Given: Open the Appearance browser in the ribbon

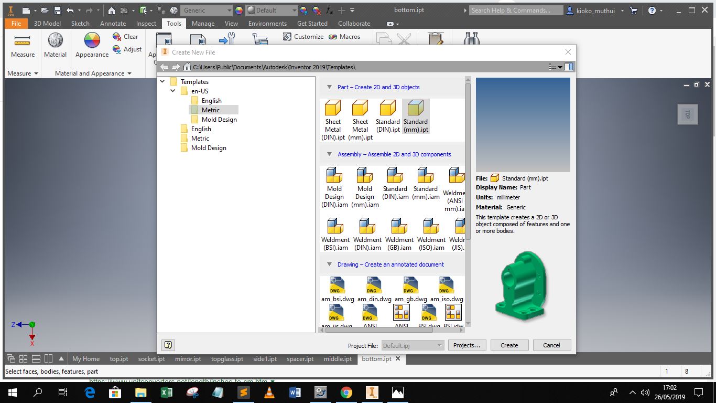Looking at the screenshot, I should tap(92, 45).
